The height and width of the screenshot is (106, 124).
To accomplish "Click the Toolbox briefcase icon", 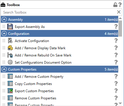I will coord(3,5).
